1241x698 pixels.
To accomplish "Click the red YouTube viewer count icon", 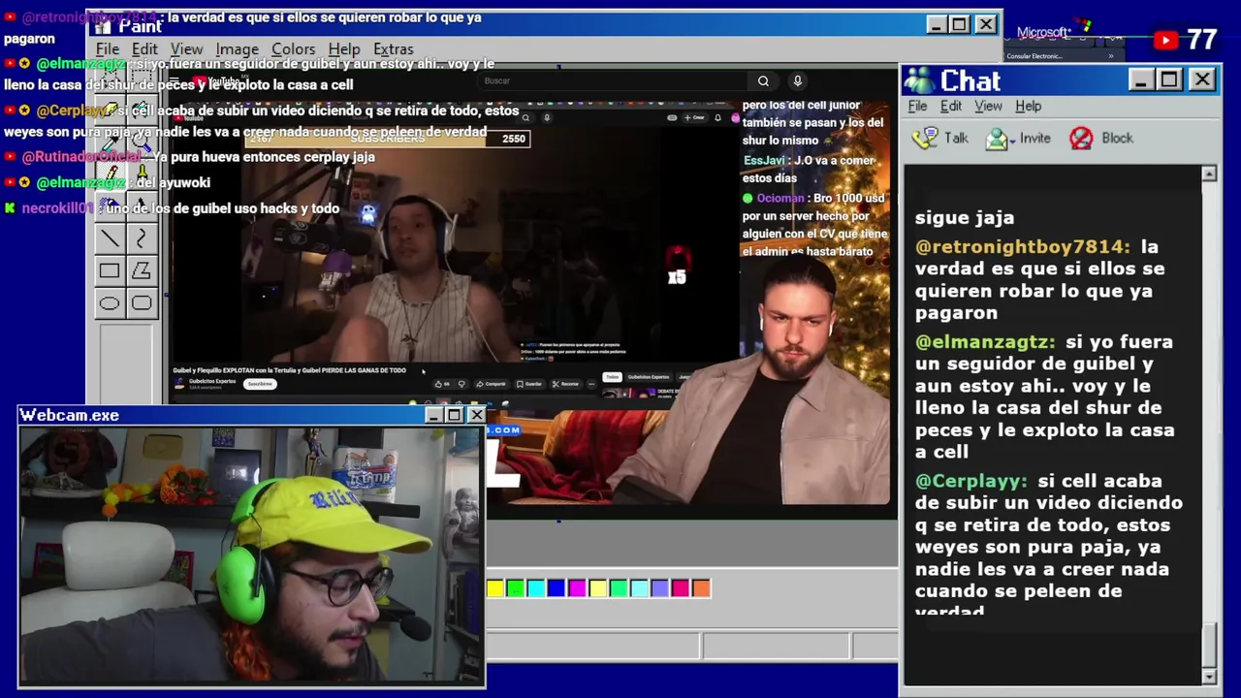I will 1165,40.
